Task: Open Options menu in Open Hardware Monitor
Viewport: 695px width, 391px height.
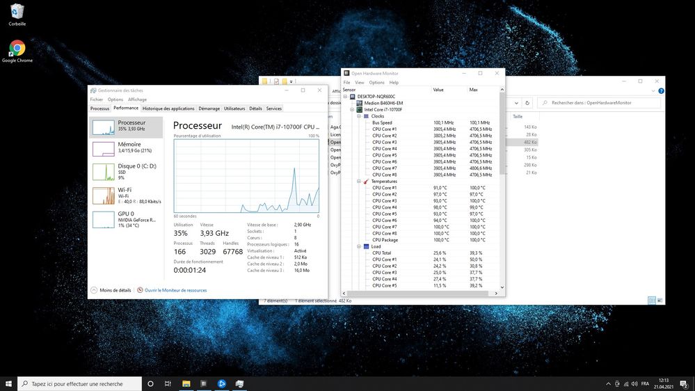Action: click(x=377, y=83)
